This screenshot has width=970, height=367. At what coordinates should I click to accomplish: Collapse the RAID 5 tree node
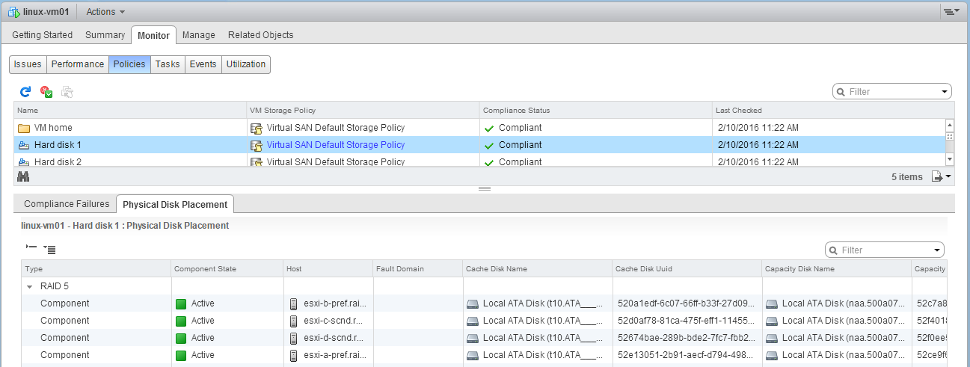[30, 286]
